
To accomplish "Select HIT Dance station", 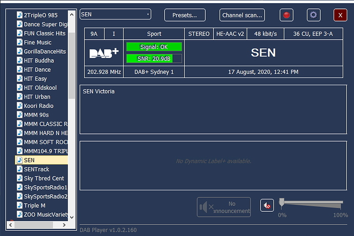I will 34,70.
